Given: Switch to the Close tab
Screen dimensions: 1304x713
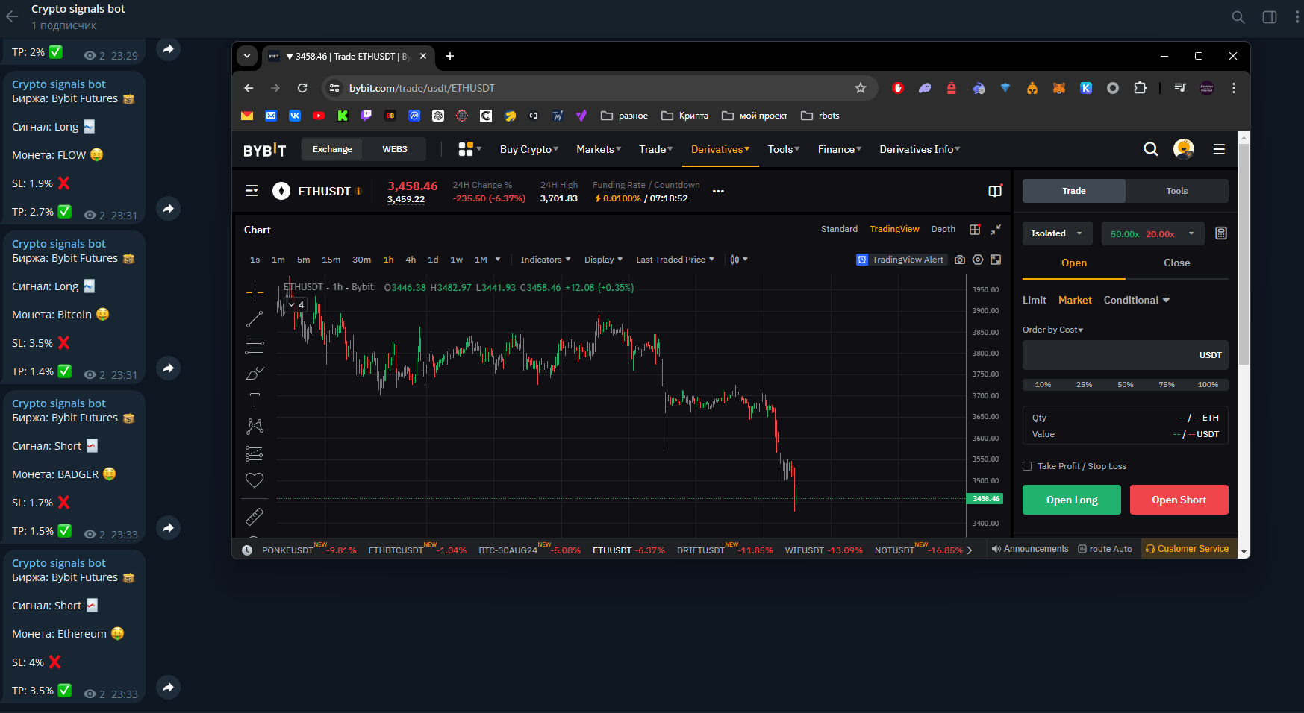Looking at the screenshot, I should point(1177,263).
